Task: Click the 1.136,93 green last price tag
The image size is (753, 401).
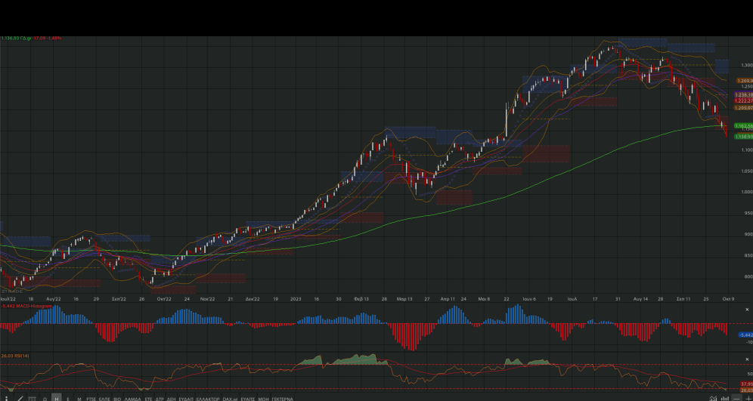Action: tap(743, 137)
